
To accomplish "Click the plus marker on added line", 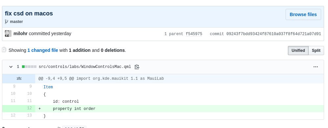I will 39,109.
